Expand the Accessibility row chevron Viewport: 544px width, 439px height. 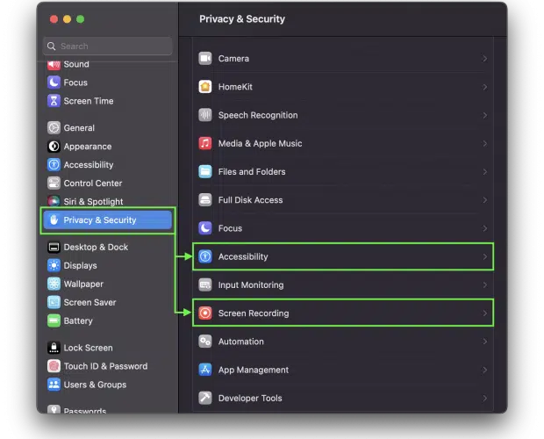point(484,256)
